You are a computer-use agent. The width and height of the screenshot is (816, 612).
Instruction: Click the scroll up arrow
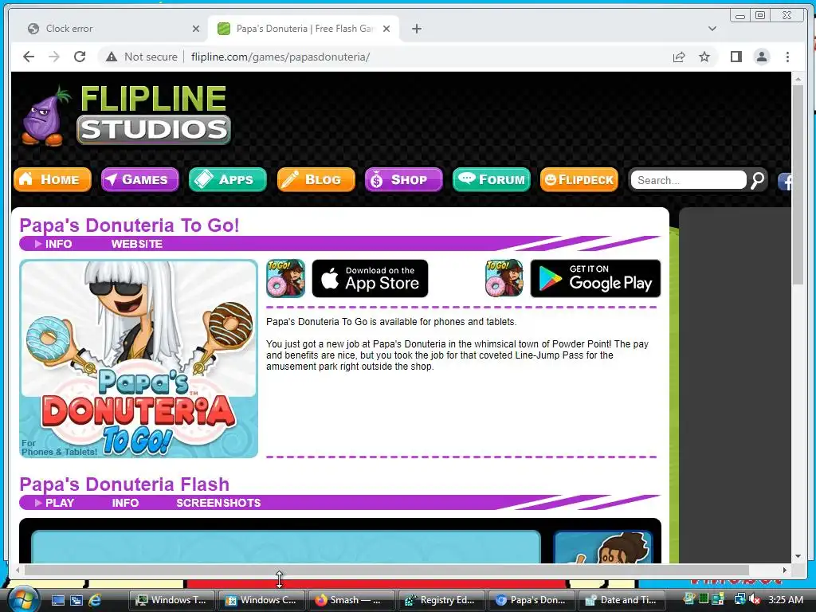(798, 79)
